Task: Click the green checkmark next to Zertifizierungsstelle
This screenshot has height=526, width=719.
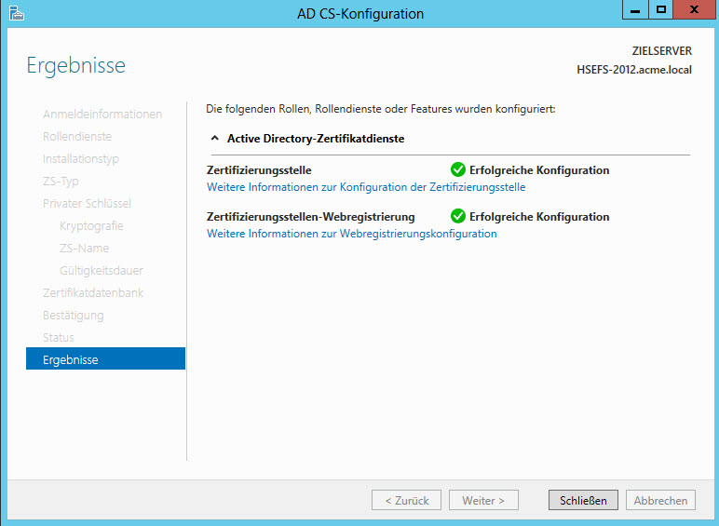Action: click(x=457, y=169)
